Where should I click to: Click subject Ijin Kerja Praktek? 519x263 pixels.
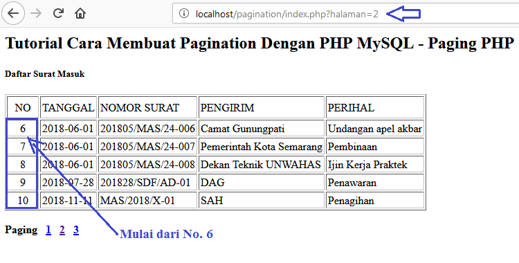(375, 164)
